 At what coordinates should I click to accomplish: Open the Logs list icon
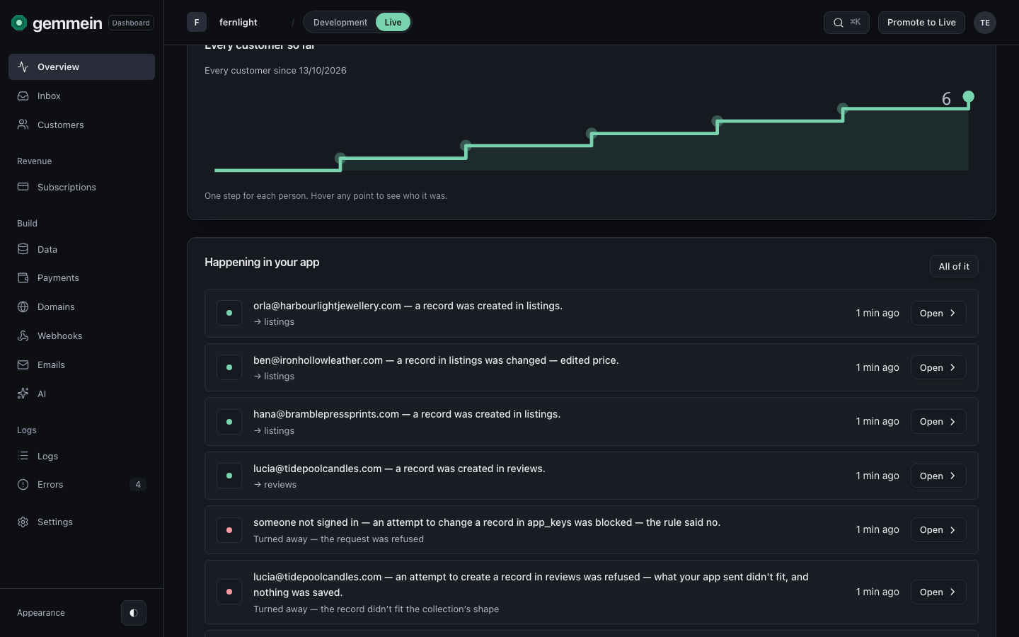[23, 456]
